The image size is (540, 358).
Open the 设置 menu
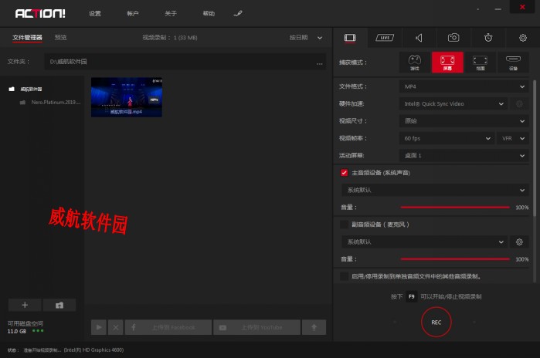94,14
